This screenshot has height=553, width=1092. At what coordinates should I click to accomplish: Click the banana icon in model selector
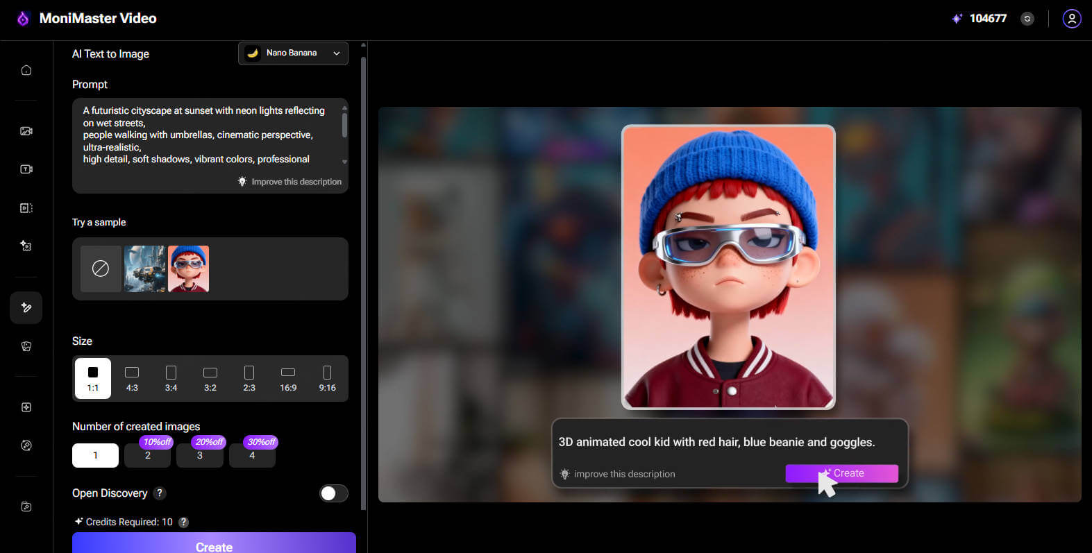click(253, 53)
